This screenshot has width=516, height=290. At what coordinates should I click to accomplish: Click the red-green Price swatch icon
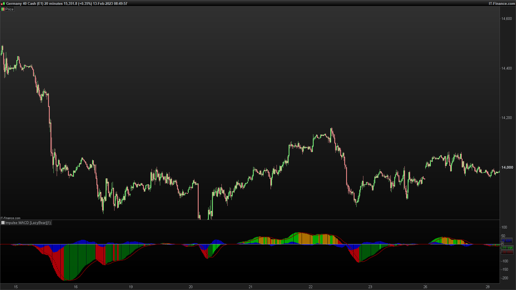coord(3,9)
